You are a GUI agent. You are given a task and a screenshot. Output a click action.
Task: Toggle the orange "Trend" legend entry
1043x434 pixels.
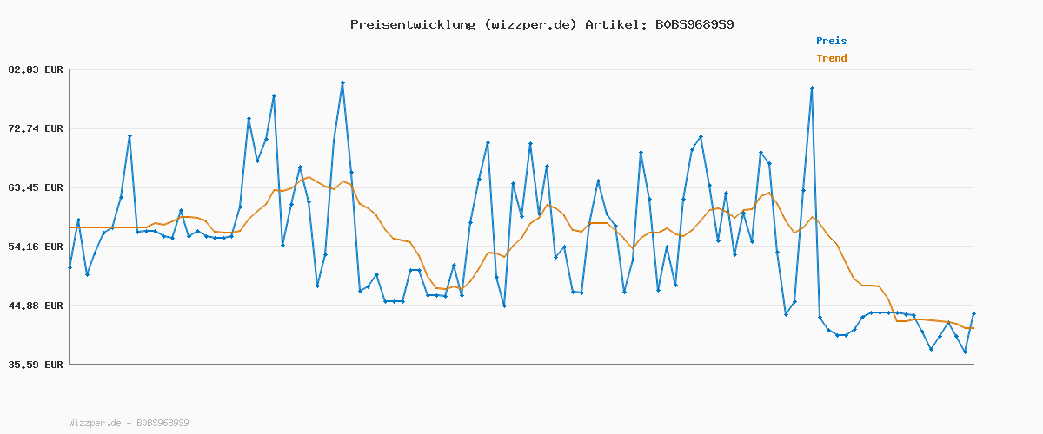pyautogui.click(x=831, y=58)
